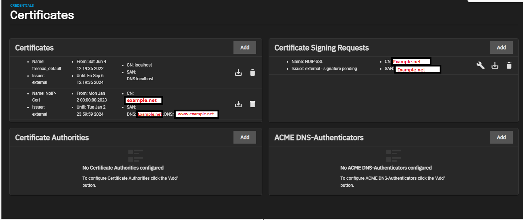Click 'Issuer: external - signature pending' text
Image resolution: width=523 pixels, height=220 pixels.
pyautogui.click(x=324, y=69)
